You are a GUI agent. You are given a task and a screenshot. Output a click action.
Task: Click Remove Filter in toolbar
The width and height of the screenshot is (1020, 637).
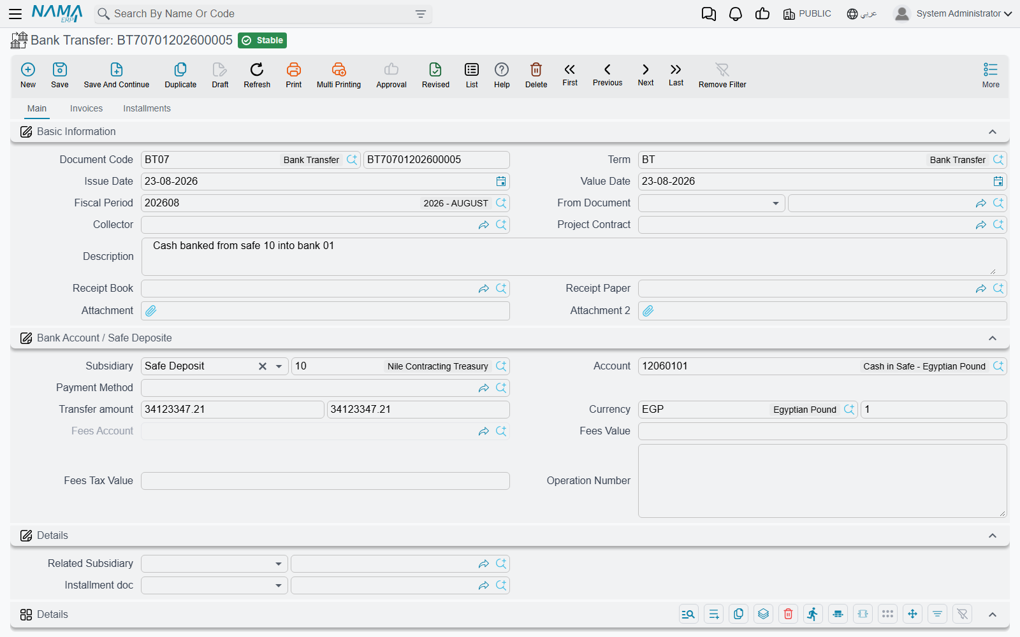click(x=722, y=75)
